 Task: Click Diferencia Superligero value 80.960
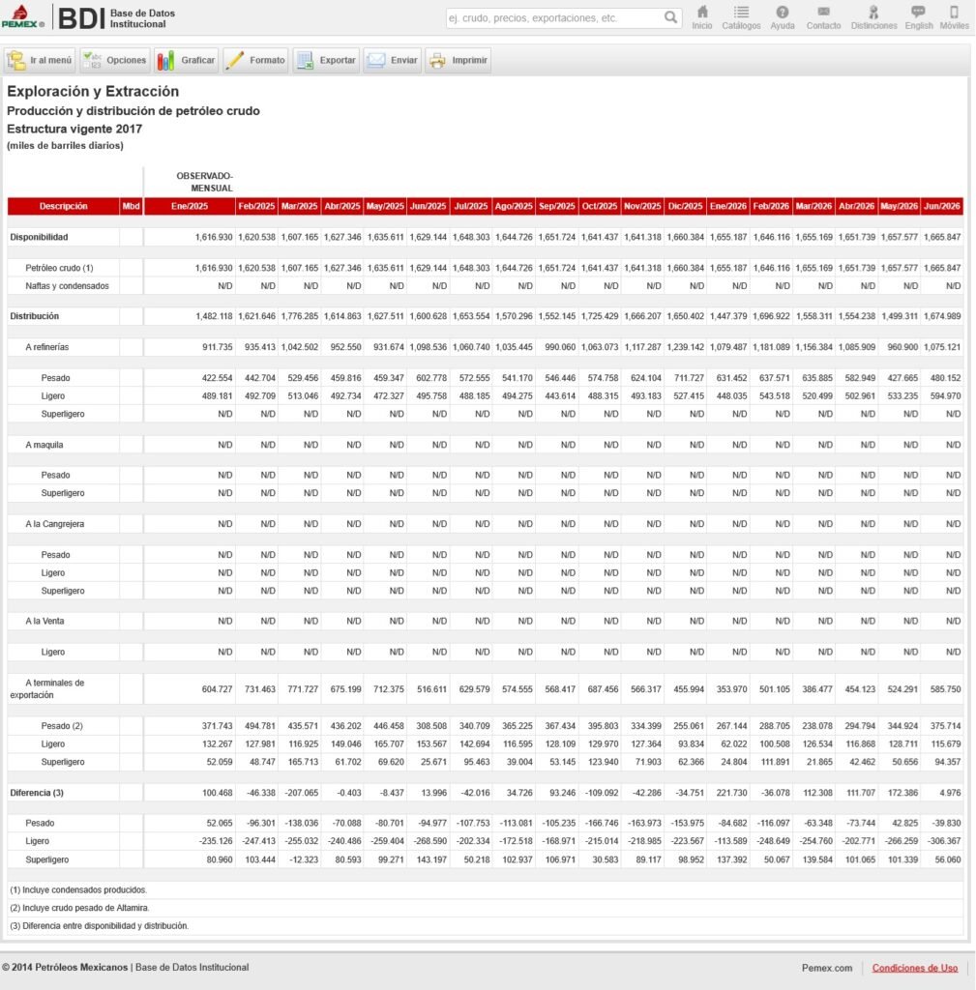220,859
